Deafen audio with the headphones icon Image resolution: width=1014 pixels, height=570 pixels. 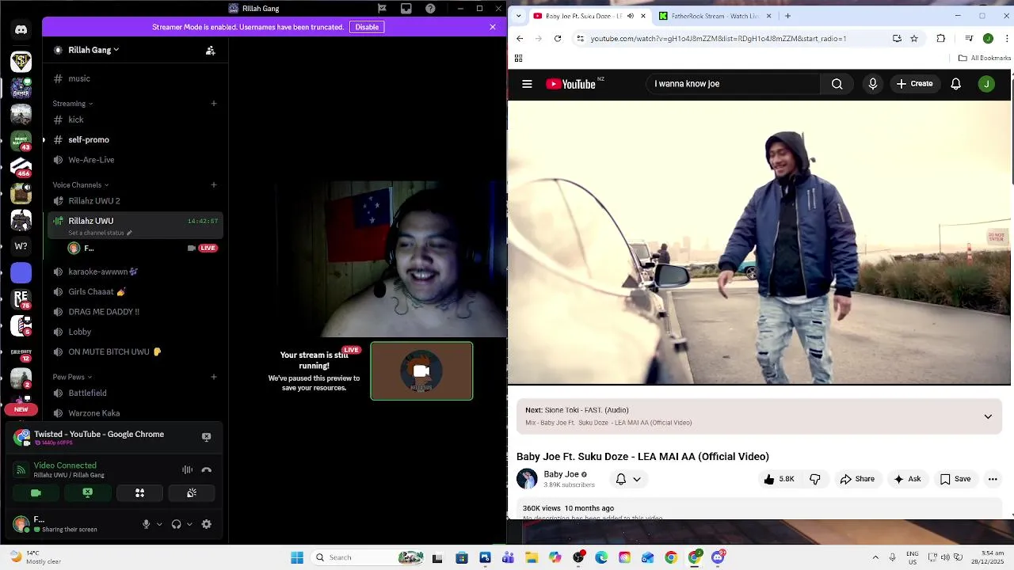pos(177,524)
